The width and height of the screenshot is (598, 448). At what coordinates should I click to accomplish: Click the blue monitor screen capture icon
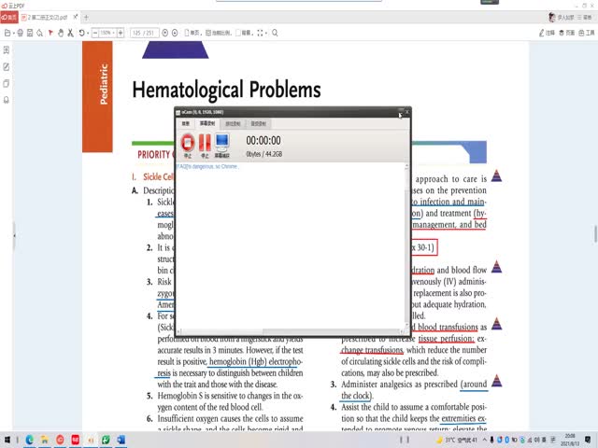pyautogui.click(x=222, y=143)
